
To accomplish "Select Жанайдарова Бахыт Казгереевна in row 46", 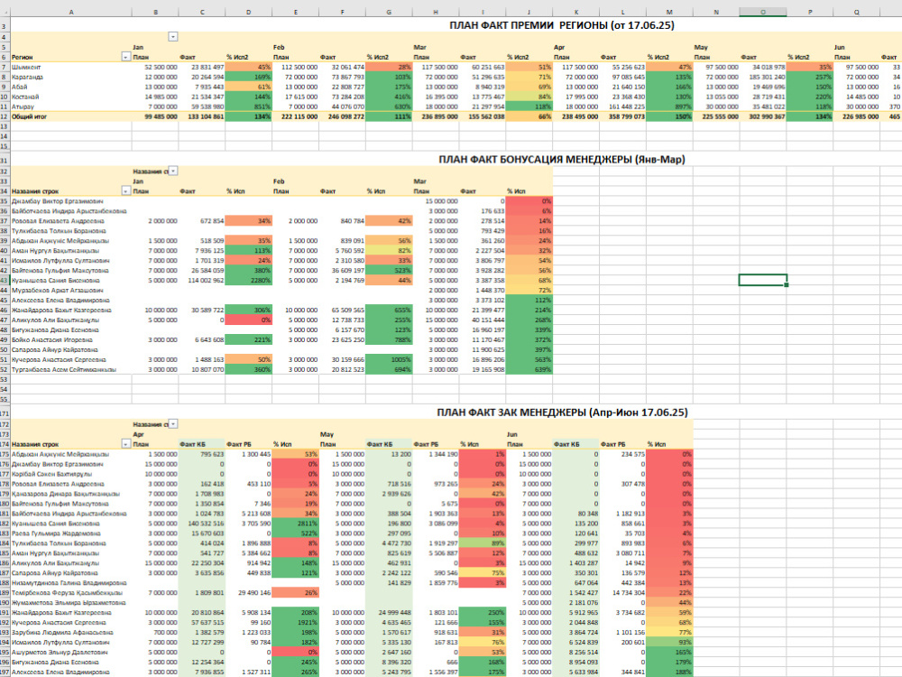I will point(71,310).
